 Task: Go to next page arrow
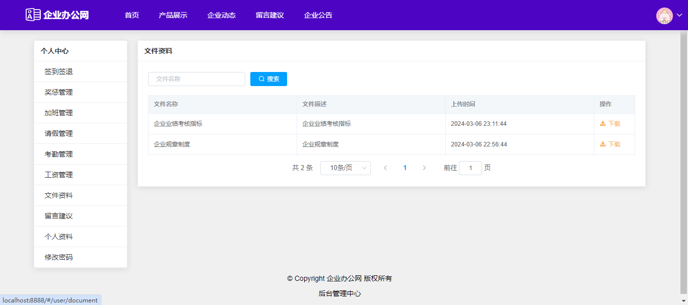[x=424, y=168]
